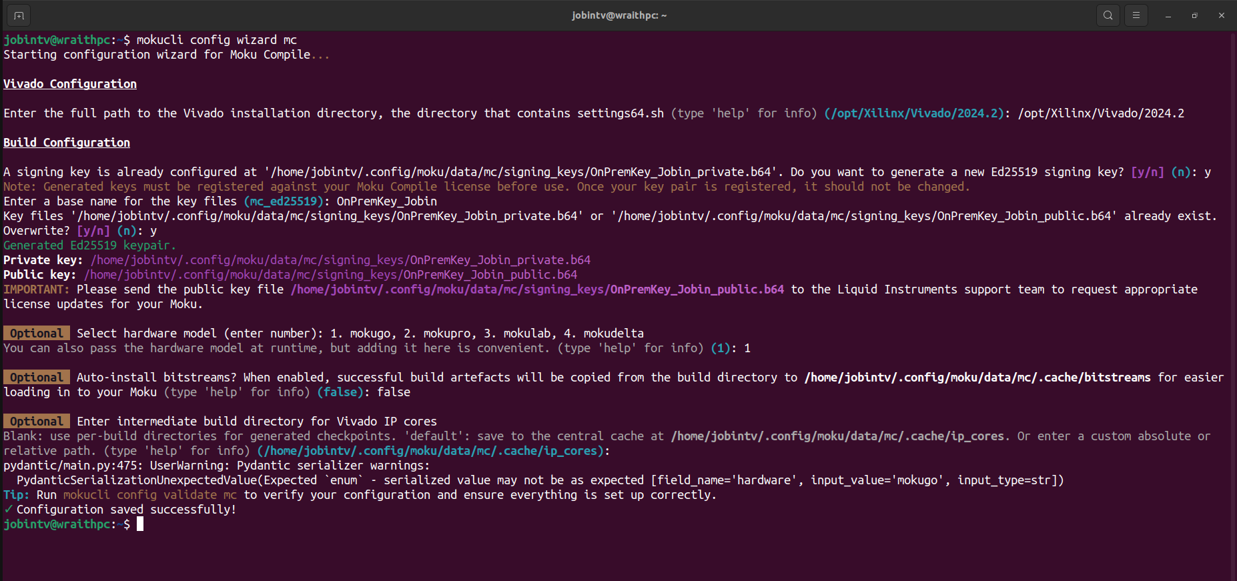The image size is (1237, 581).
Task: Open the terminal search tool
Action: tap(1108, 15)
